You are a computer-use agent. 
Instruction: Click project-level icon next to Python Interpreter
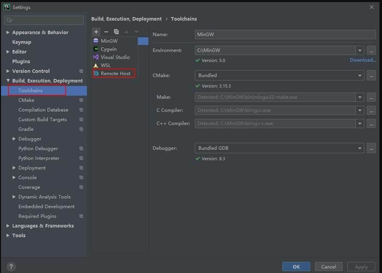[81, 158]
